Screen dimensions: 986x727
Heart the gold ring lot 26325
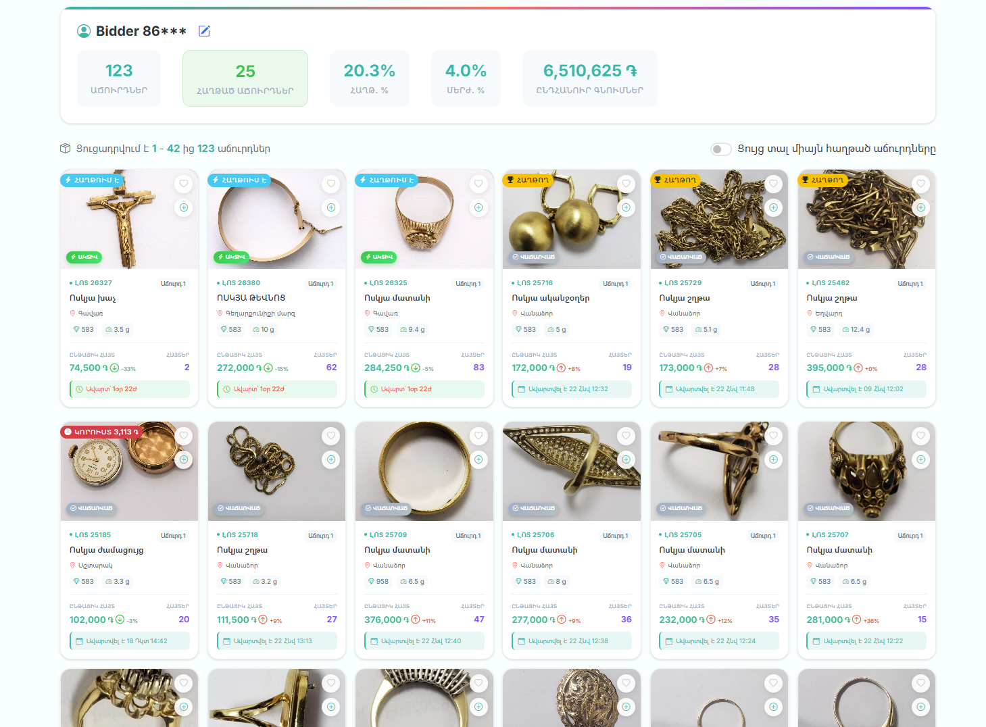point(478,184)
